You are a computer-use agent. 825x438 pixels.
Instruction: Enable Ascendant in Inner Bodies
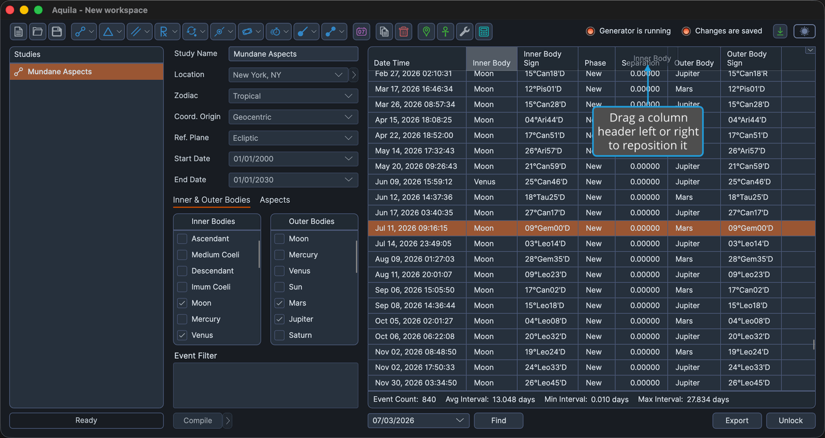tap(182, 239)
